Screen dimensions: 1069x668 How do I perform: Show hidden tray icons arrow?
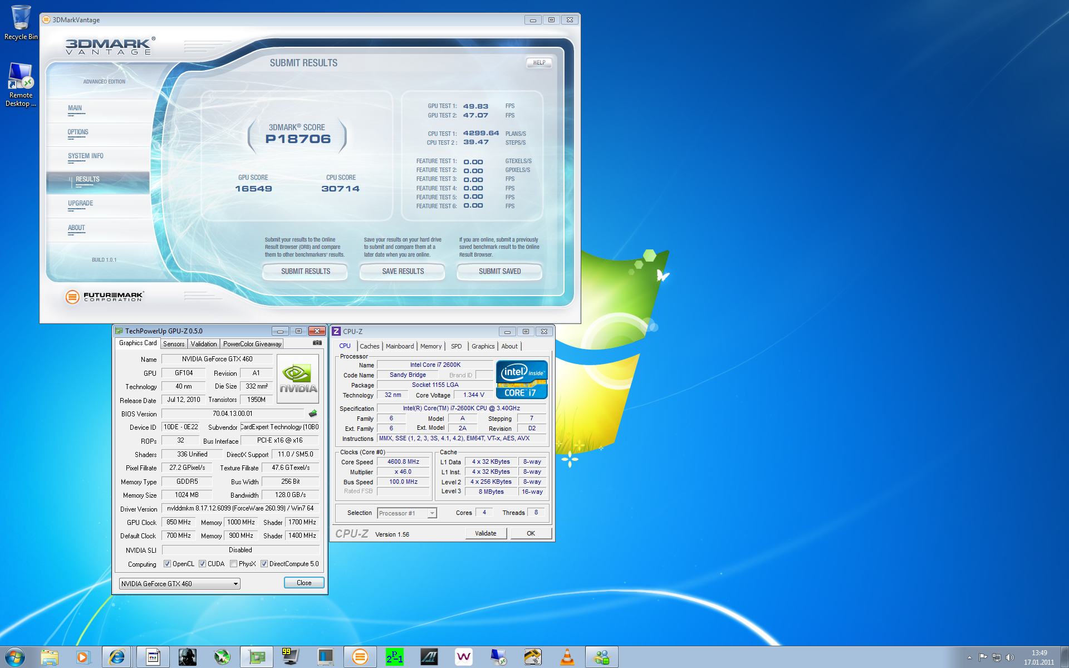(969, 657)
